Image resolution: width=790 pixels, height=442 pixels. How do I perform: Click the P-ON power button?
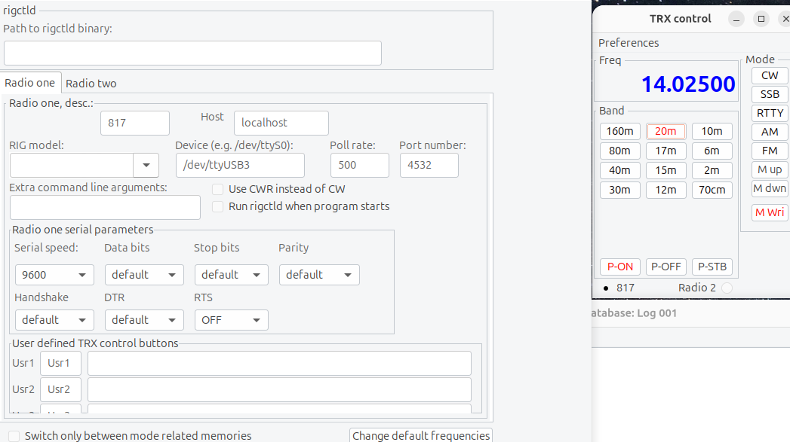tap(620, 267)
